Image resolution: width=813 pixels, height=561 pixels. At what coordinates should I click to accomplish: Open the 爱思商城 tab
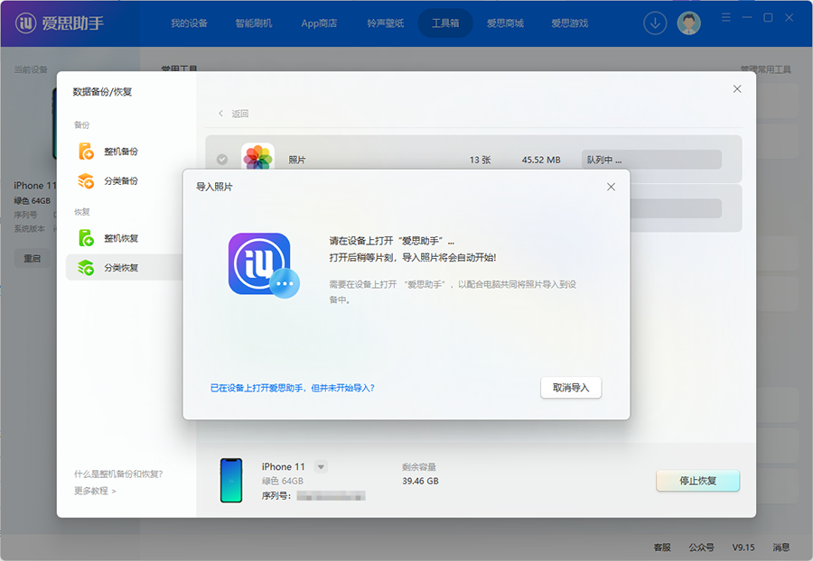505,23
